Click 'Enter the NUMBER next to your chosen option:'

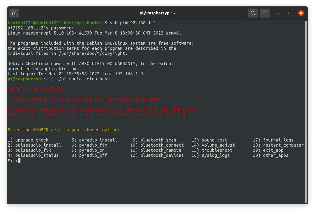point(64,130)
